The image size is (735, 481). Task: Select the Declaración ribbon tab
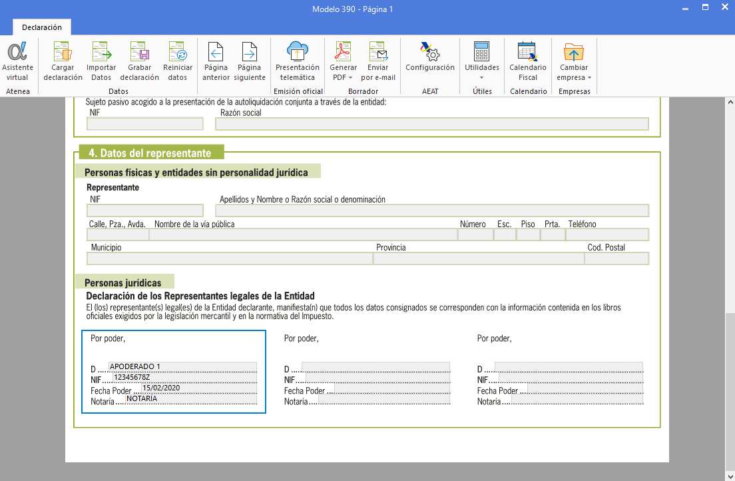tap(42, 27)
